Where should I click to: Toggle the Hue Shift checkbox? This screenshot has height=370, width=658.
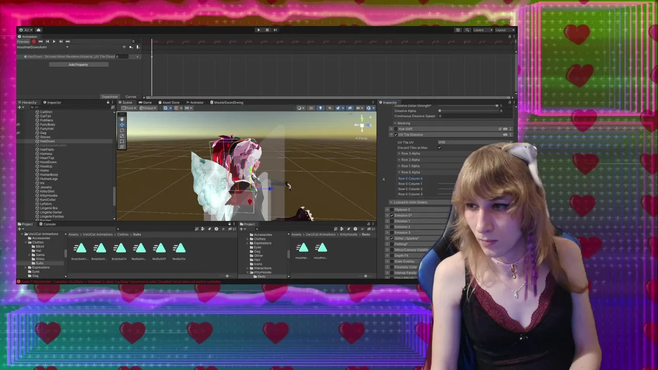[x=395, y=129]
